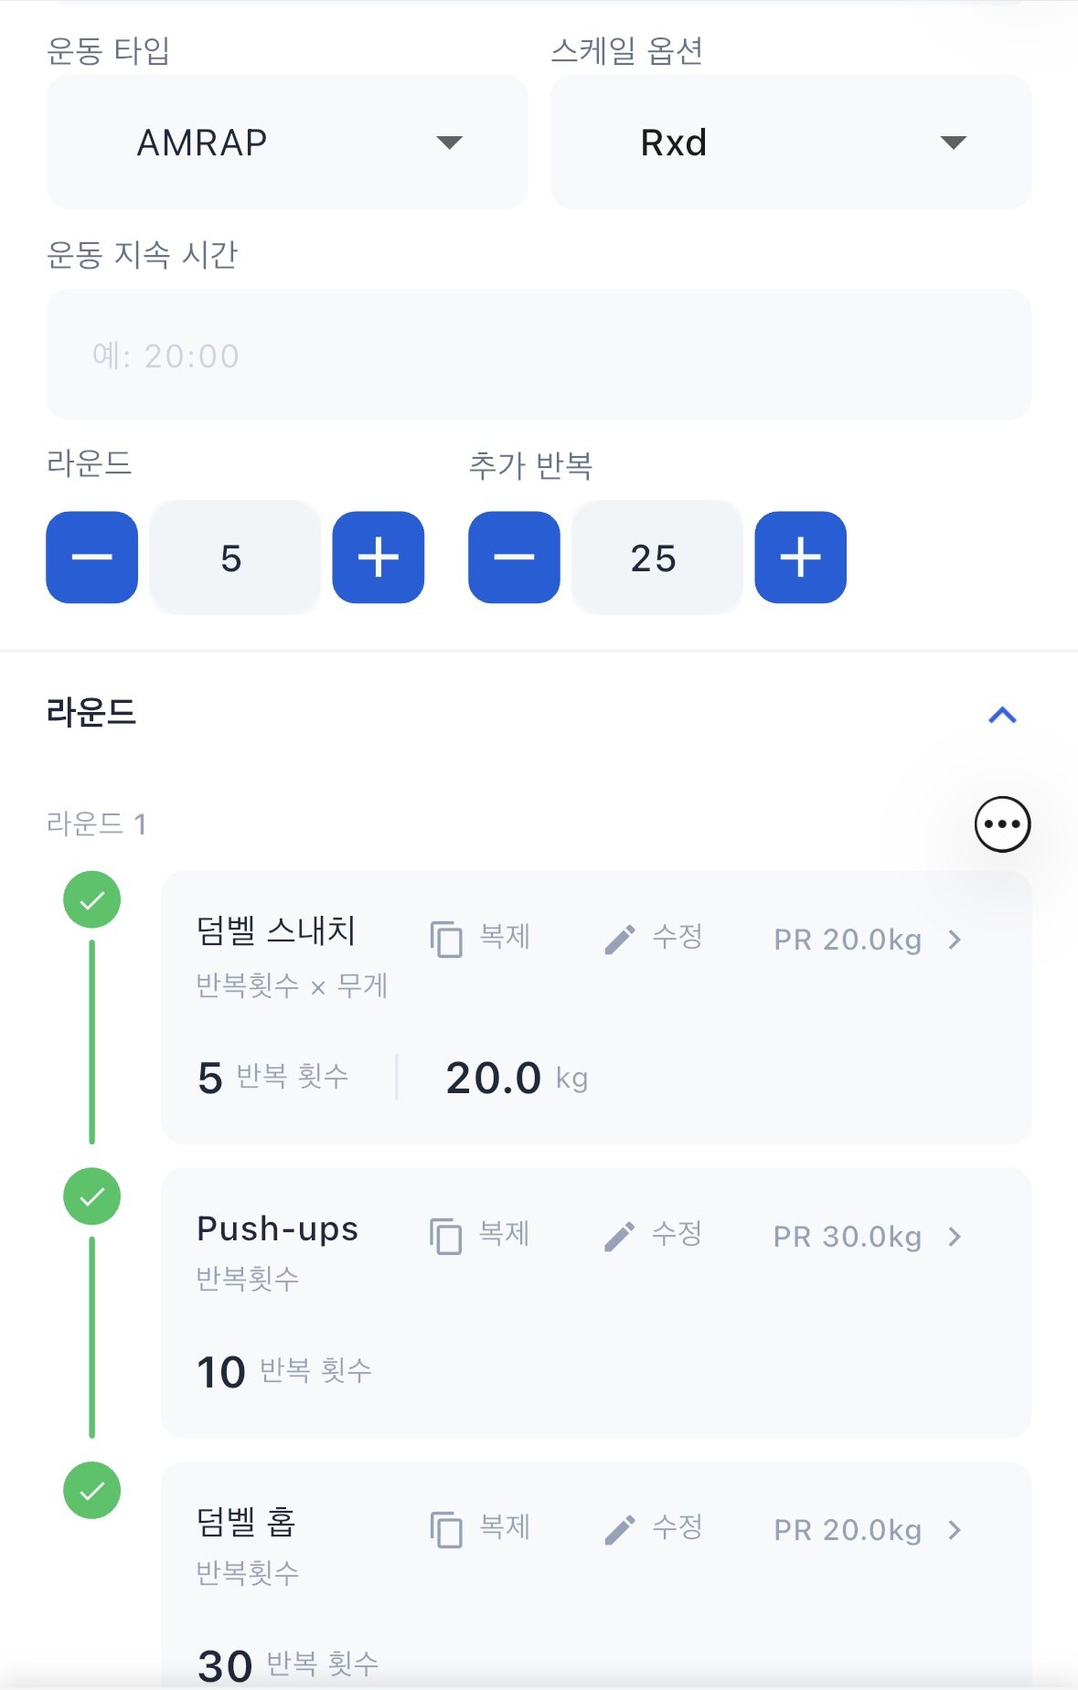1078x1690 pixels.
Task: Click the pencil edit icon for 덤벨 홉
Action: [x=620, y=1529]
